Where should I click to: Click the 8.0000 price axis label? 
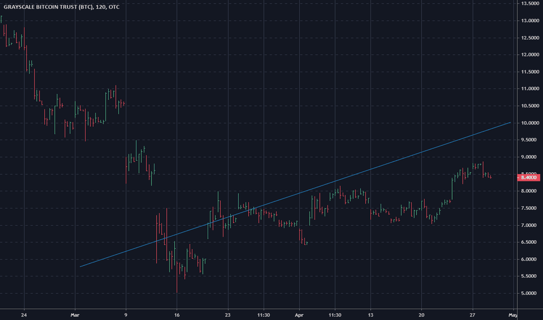pyautogui.click(x=530, y=191)
